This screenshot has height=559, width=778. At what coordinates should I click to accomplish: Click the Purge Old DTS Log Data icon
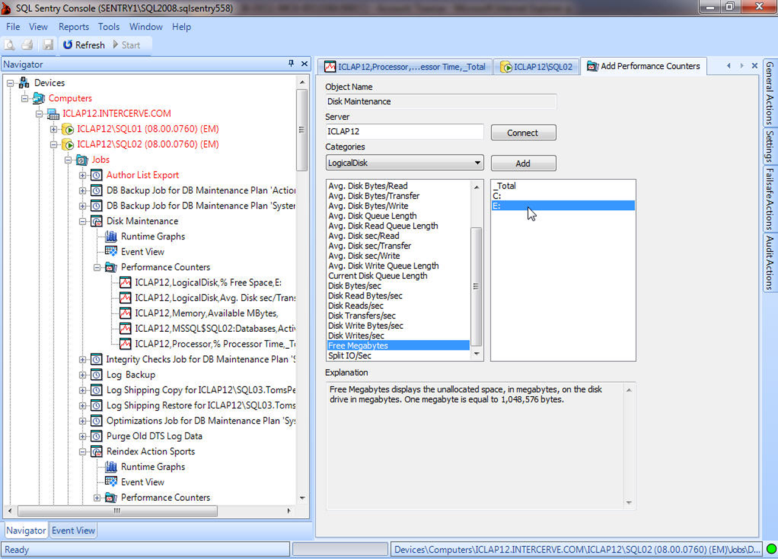[x=96, y=436]
